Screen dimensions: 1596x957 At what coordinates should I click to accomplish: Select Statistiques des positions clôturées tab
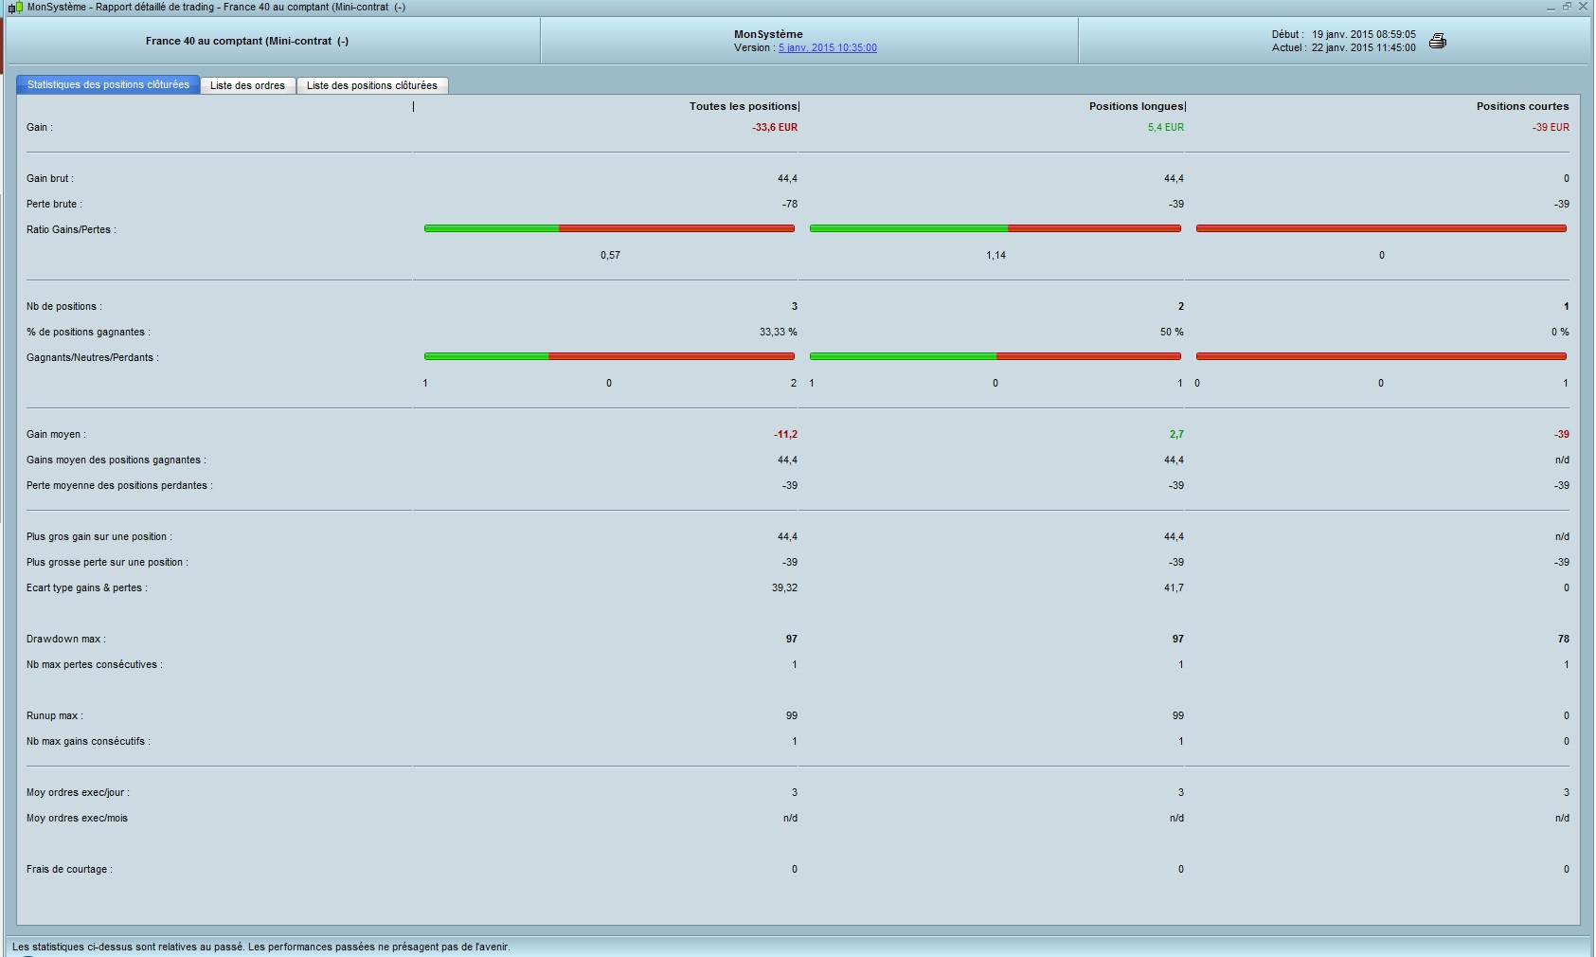(x=108, y=85)
